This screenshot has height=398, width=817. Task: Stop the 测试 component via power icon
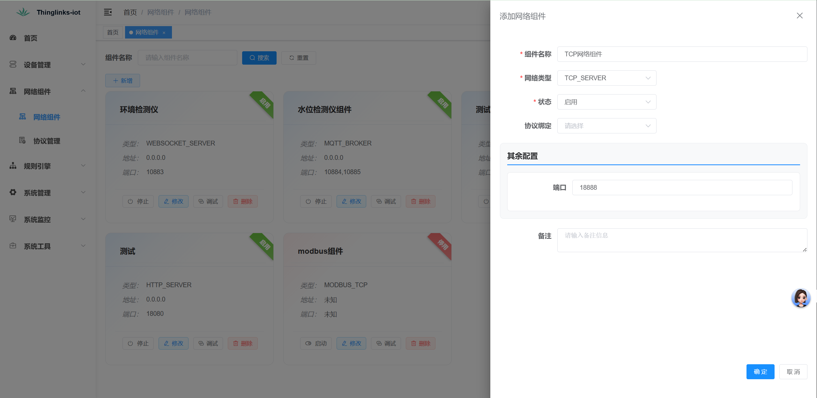138,343
